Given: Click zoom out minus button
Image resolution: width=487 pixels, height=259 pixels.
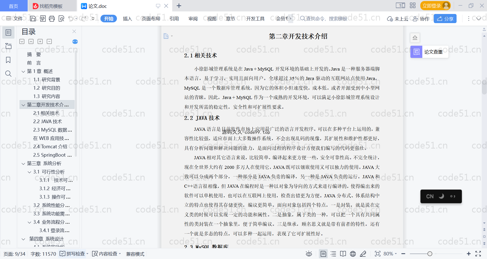Looking at the screenshot, I should (x=404, y=254).
